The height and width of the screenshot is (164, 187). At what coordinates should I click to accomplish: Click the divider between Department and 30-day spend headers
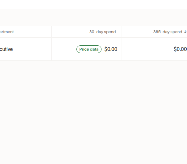[x=51, y=32]
